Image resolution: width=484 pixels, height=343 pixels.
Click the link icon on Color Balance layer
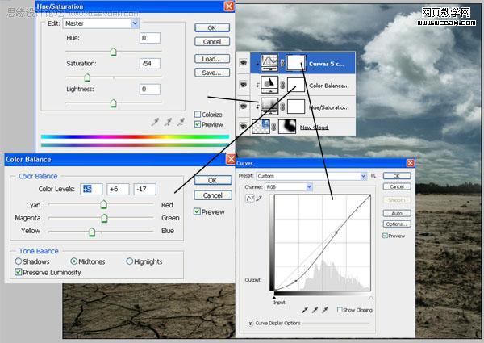click(x=282, y=85)
